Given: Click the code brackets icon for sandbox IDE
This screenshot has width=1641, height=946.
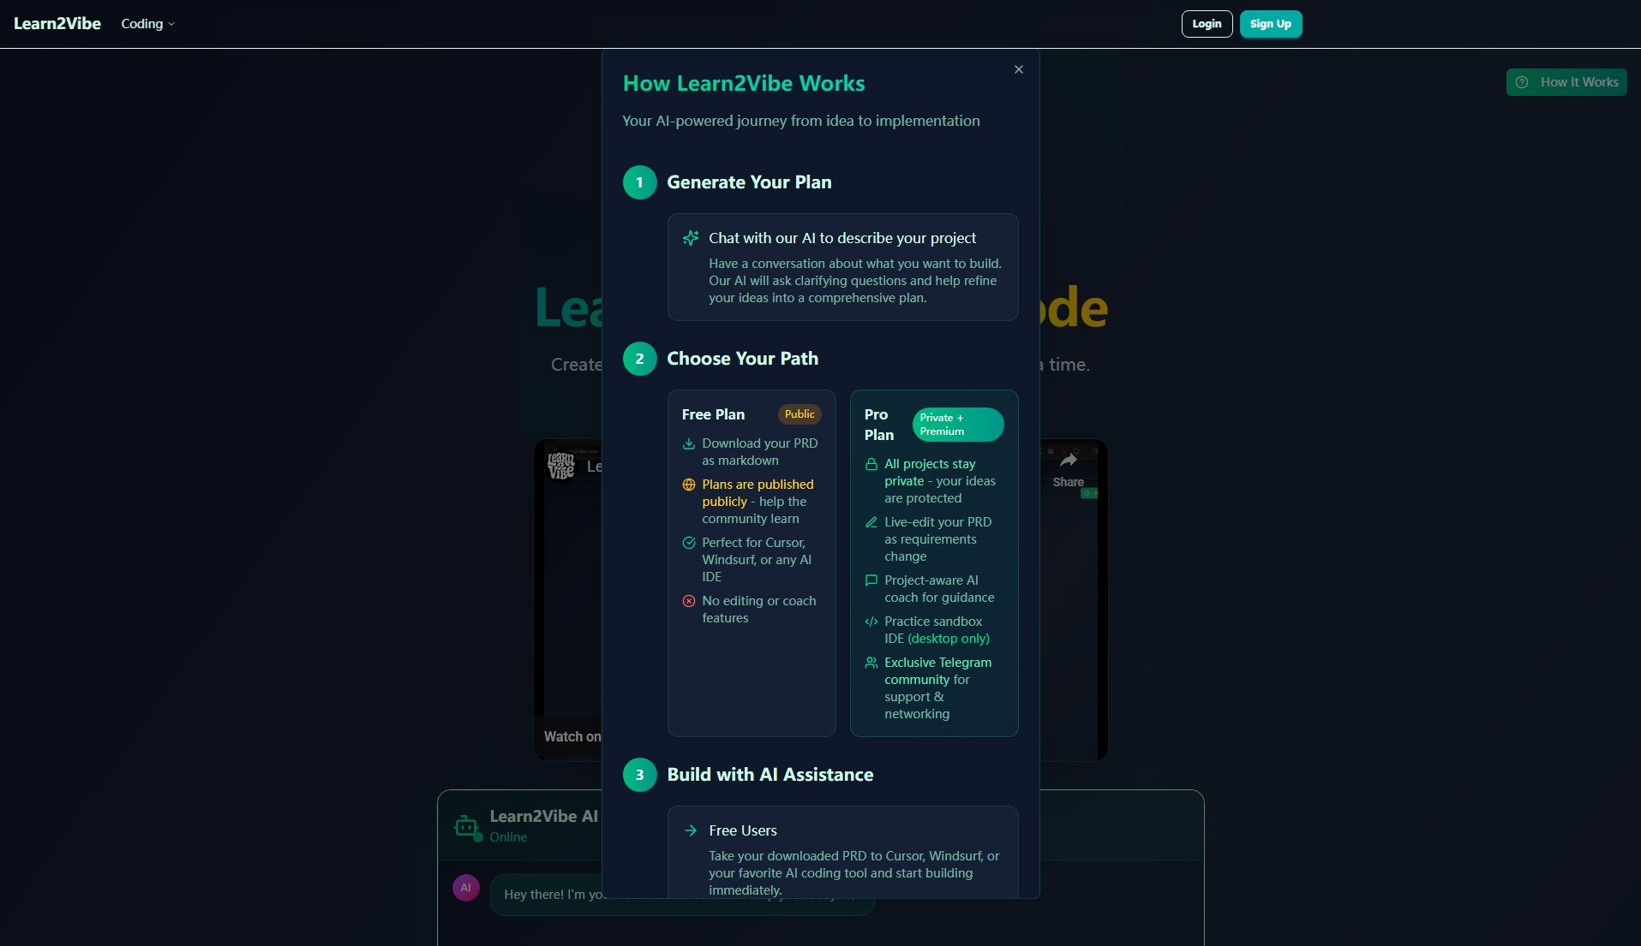Looking at the screenshot, I should click(x=871, y=622).
